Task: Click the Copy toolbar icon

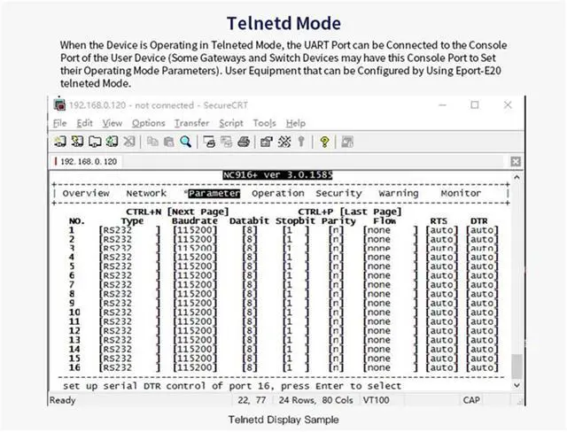Action: pos(152,142)
